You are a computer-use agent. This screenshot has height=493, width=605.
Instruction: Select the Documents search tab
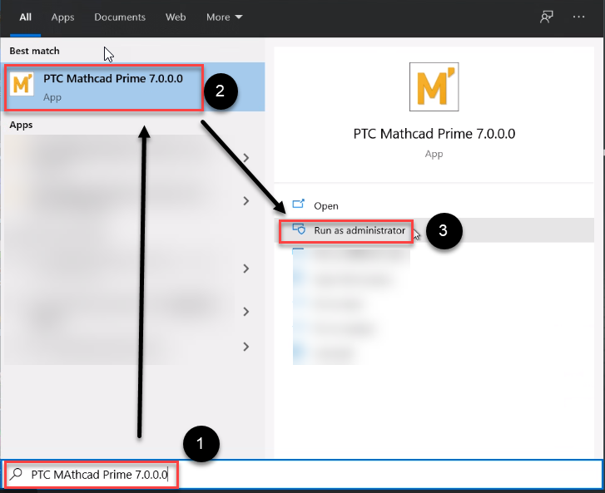click(x=120, y=17)
